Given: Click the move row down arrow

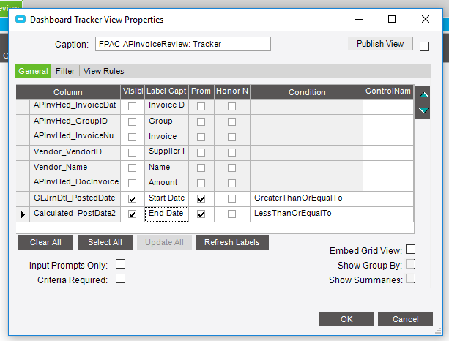Looking at the screenshot, I should coord(423,110).
